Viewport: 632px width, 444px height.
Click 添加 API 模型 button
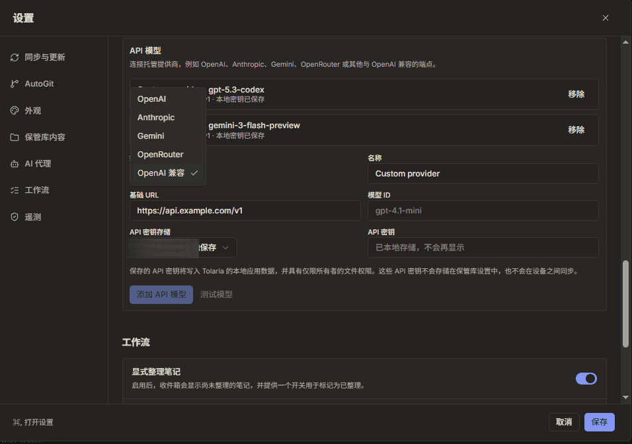161,295
